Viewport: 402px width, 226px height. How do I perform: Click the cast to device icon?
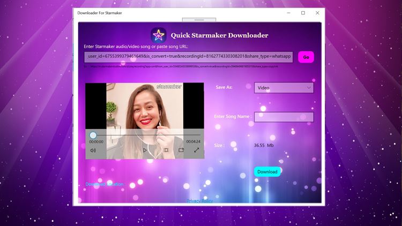point(181,150)
